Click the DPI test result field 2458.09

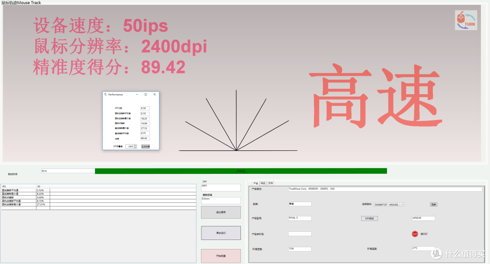tap(423, 218)
